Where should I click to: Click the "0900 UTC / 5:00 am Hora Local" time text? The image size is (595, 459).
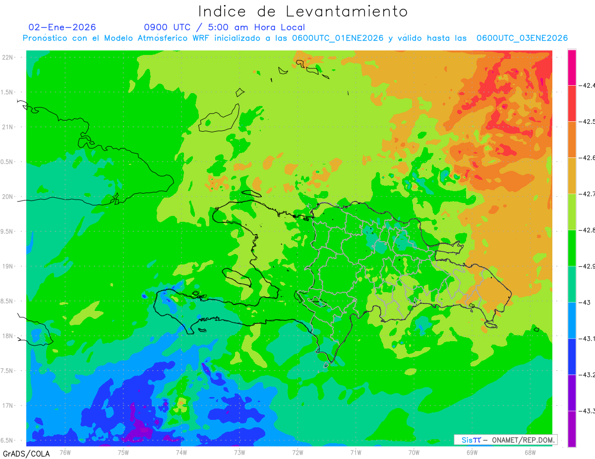coord(225,27)
